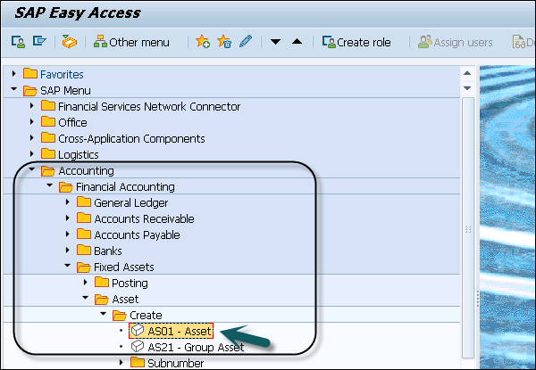Click the Other menu button
The width and height of the screenshot is (536, 370).
pos(133,42)
